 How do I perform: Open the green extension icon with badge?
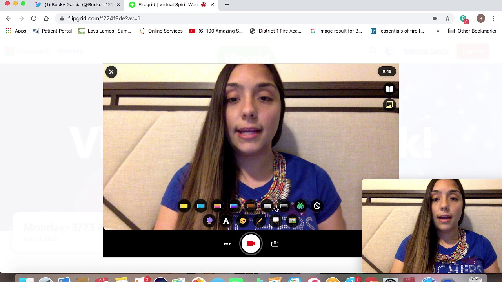464,19
